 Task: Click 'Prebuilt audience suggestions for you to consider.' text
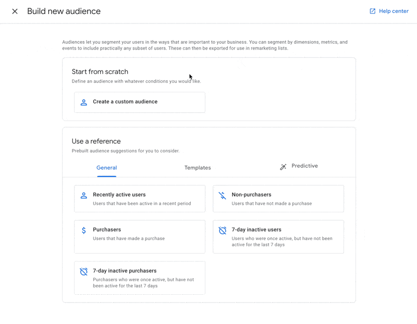pyautogui.click(x=126, y=151)
